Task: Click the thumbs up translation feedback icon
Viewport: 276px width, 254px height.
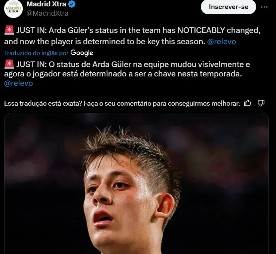Action: [247, 103]
